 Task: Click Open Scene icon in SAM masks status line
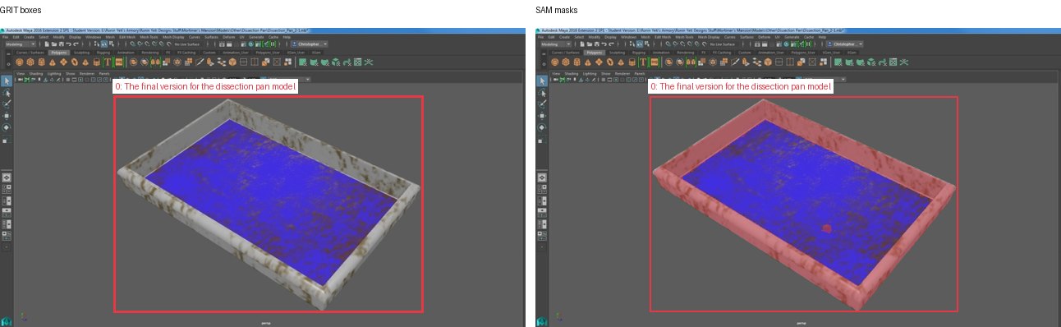pos(590,44)
